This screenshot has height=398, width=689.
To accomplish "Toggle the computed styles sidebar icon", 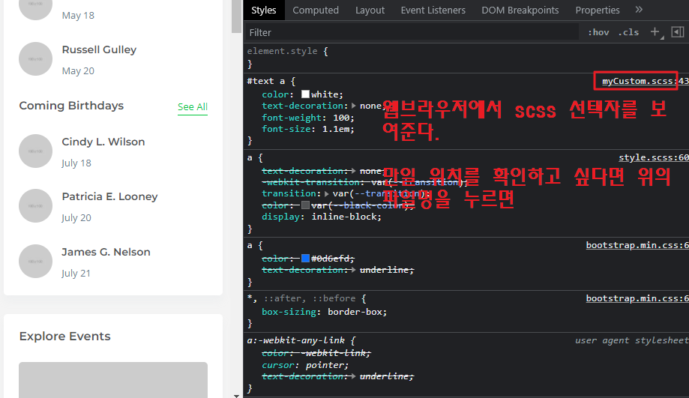I will tap(678, 31).
